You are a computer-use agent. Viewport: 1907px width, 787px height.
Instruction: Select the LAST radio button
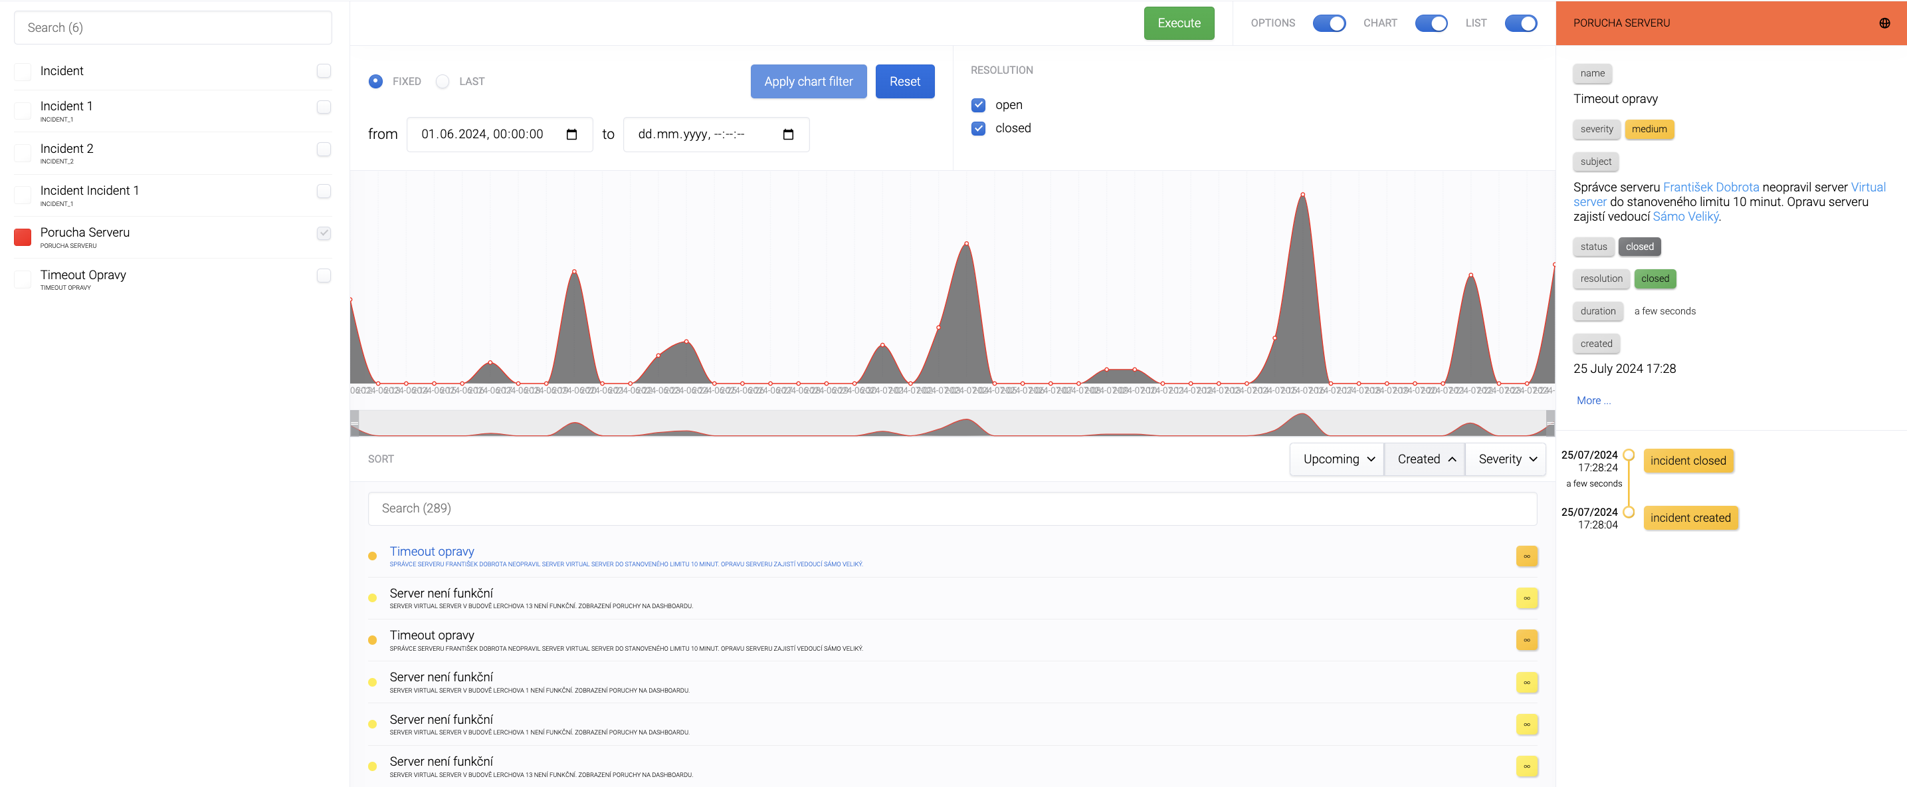pyautogui.click(x=443, y=82)
